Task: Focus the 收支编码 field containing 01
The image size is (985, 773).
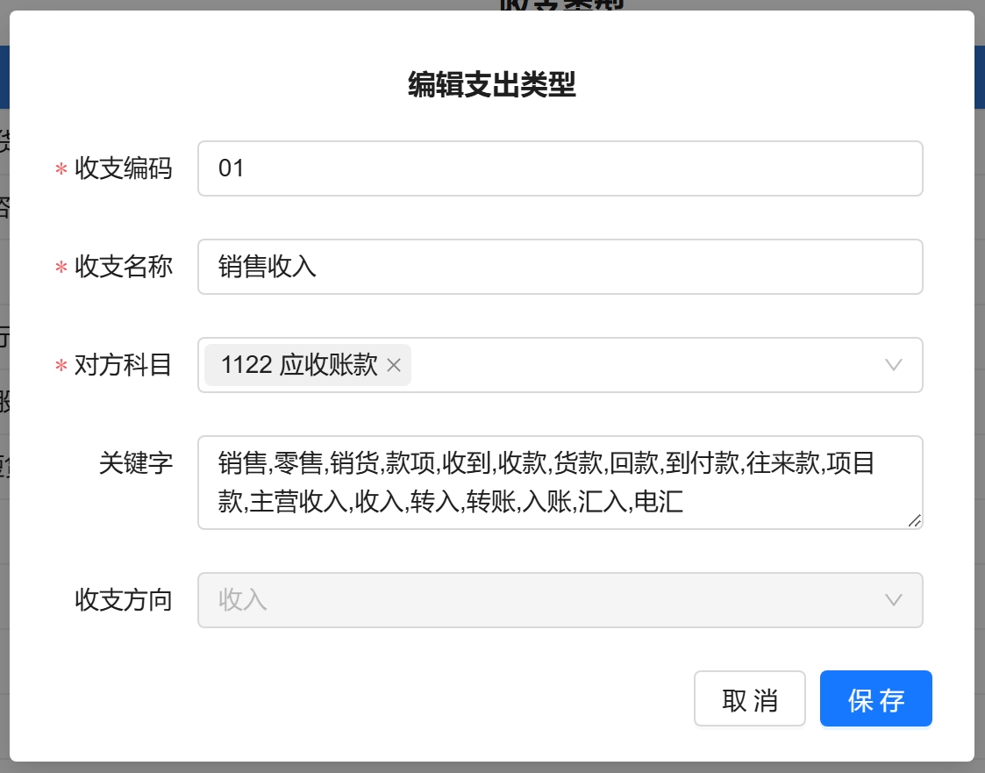Action: (x=560, y=168)
